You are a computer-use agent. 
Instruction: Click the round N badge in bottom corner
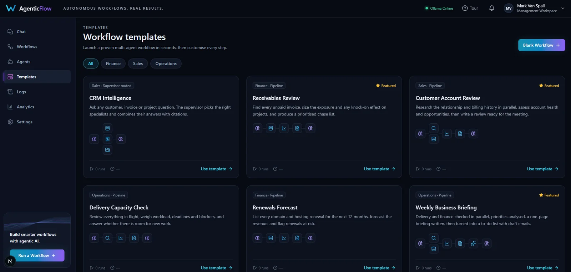[x=10, y=261]
